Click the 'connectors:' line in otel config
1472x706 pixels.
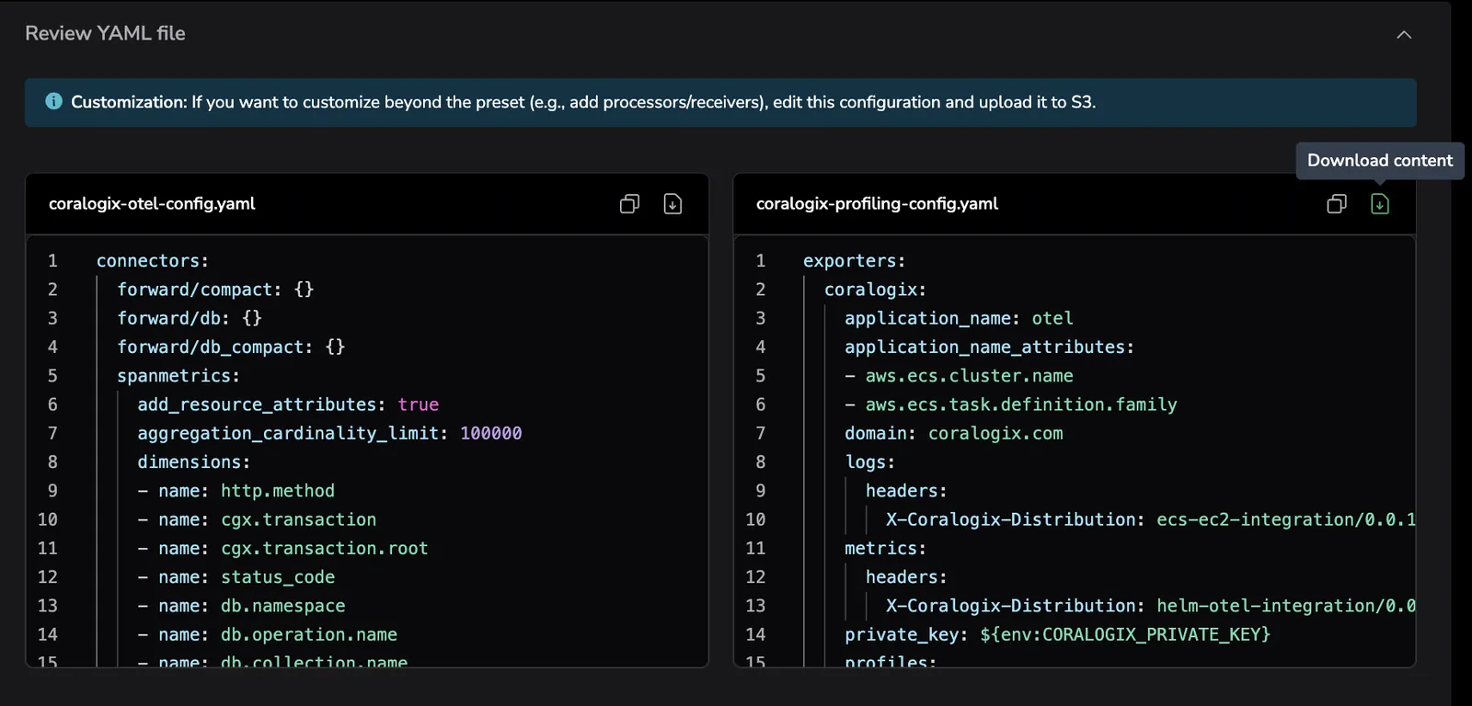[x=153, y=261]
